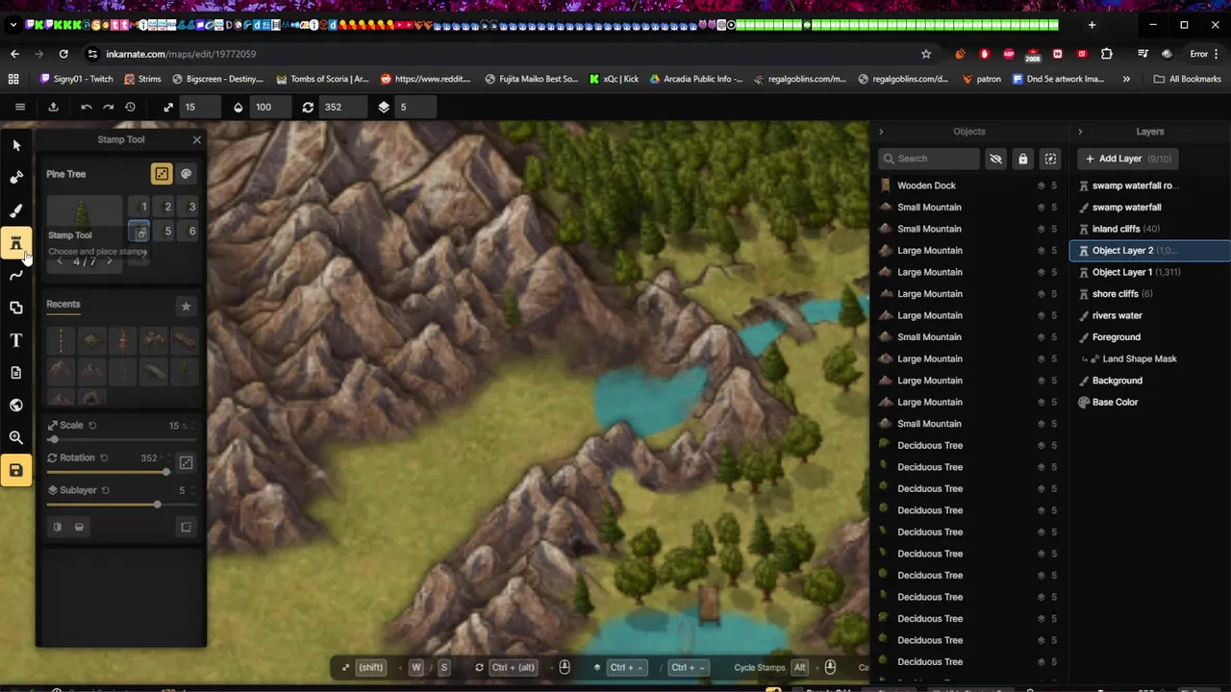The width and height of the screenshot is (1231, 692).
Task: Select the rivers water layer
Action: [1150, 315]
